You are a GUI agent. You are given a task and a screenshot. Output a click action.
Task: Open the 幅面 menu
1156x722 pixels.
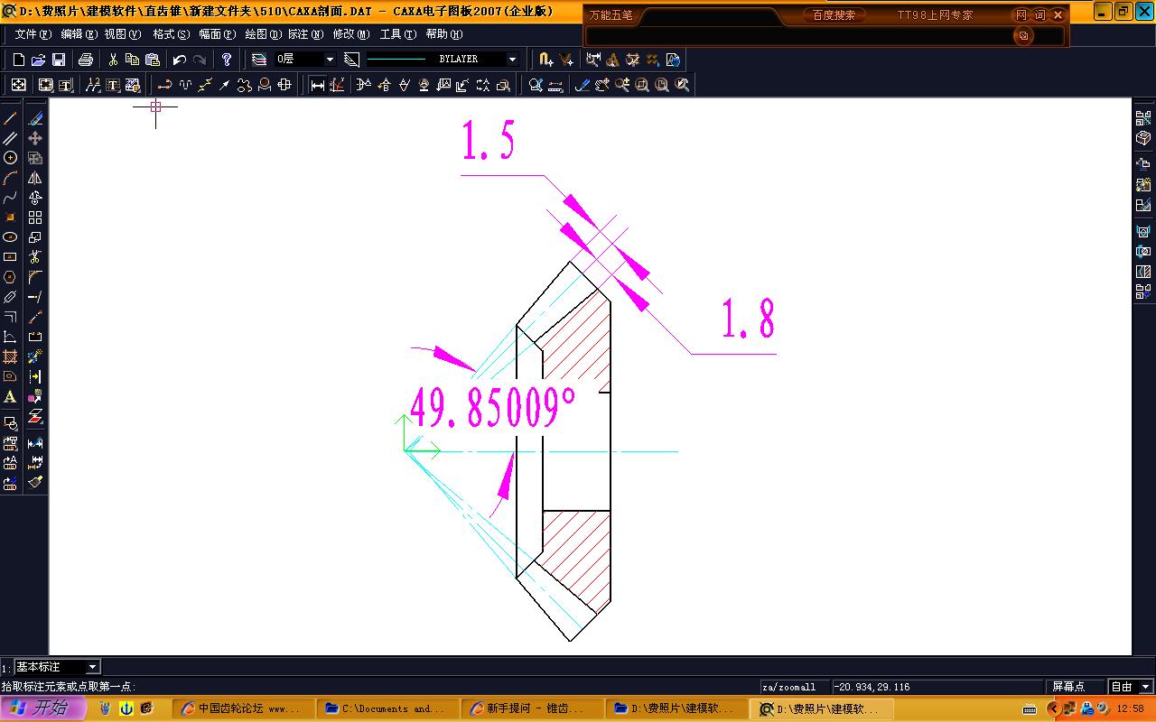217,34
